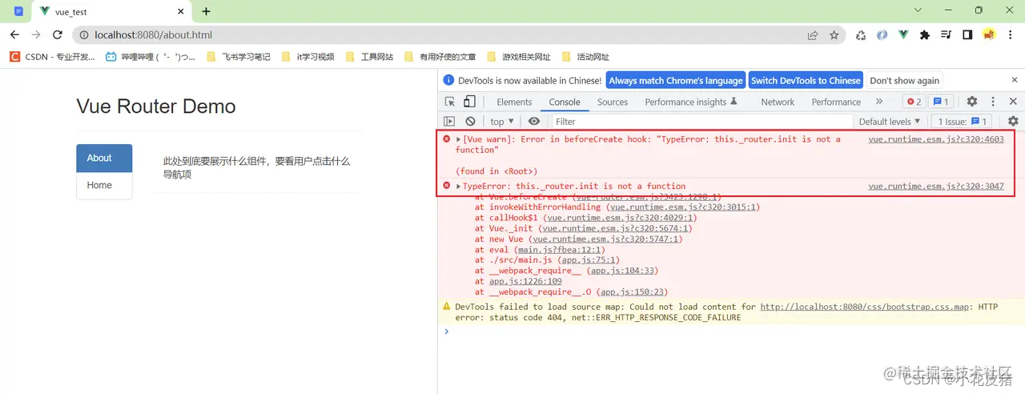Switch to the Console tab
Screen dimensions: 1025x394
tap(565, 102)
